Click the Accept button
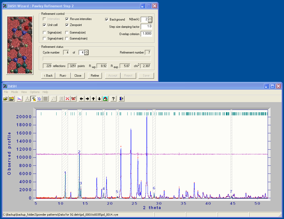 [x=113, y=76]
